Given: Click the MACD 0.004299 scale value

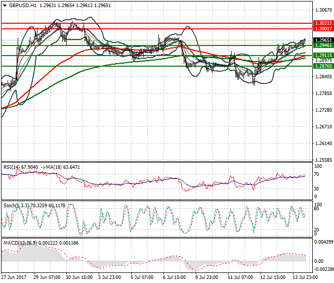Looking at the screenshot, I should (324, 242).
